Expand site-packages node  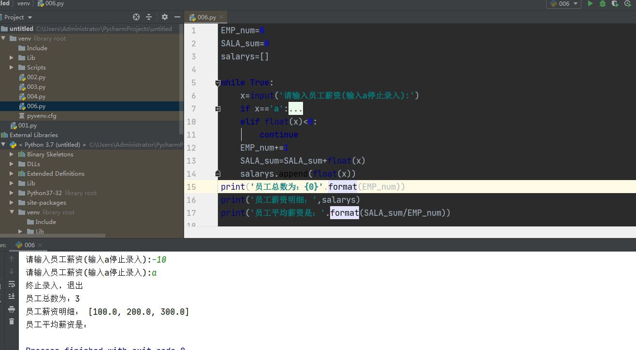click(x=12, y=202)
